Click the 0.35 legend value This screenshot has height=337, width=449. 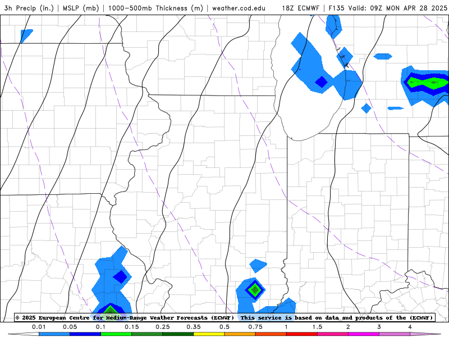tap(194, 327)
